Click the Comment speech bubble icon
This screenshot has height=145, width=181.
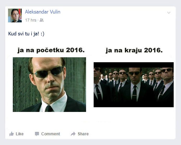click(x=37, y=134)
